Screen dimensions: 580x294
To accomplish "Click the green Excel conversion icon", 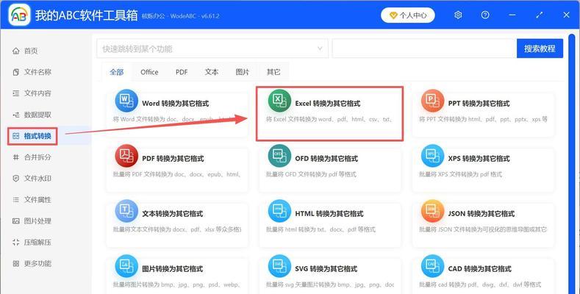I will [279, 101].
